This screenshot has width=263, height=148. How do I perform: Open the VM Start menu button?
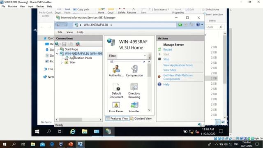[37, 132]
